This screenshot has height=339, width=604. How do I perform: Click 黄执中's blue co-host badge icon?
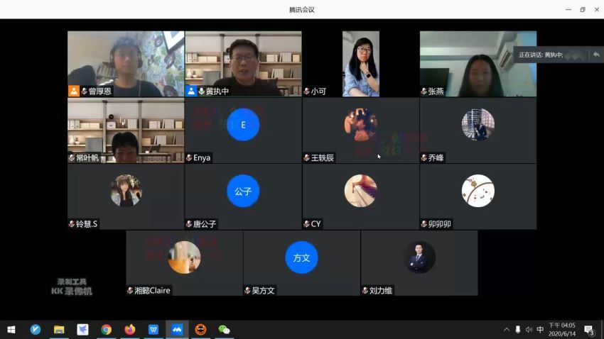[191, 91]
